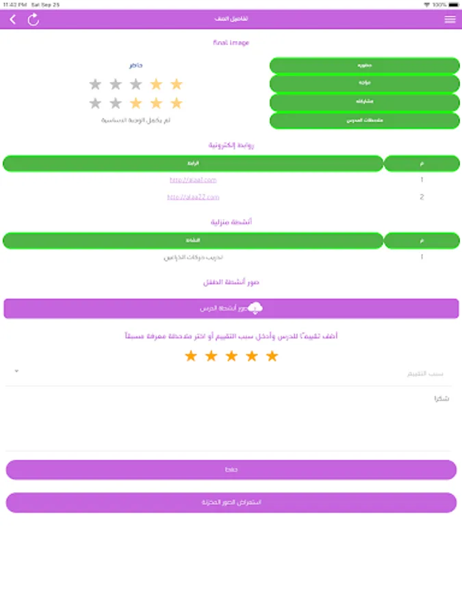Screen dimensions: 462x616
Task: Click the fourth orange star from left
Action: point(252,356)
